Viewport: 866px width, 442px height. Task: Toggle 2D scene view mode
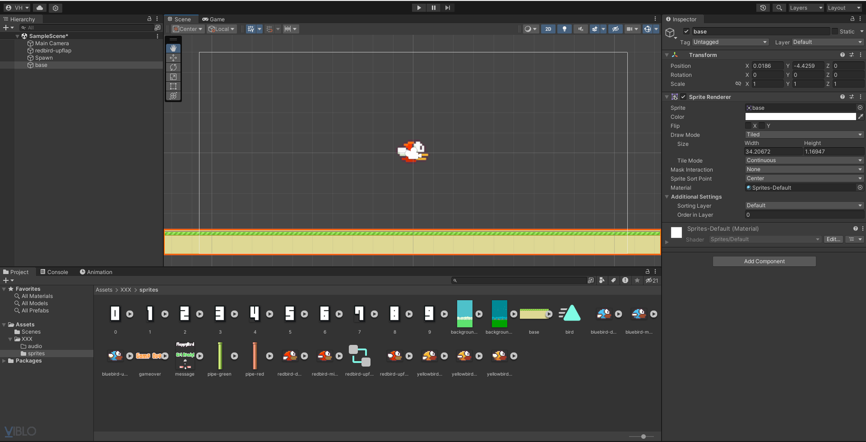click(548, 29)
